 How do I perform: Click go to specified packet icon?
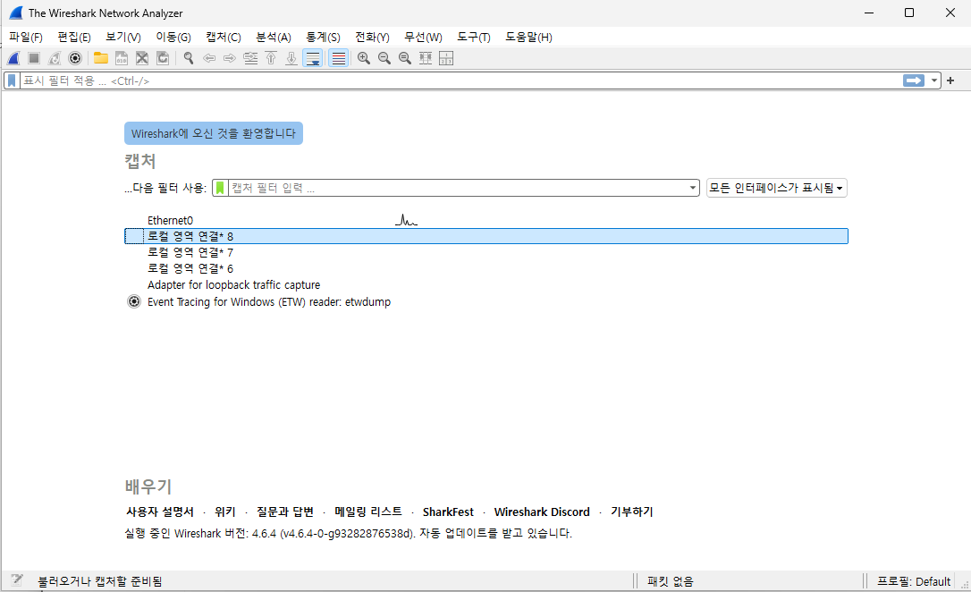tap(250, 58)
